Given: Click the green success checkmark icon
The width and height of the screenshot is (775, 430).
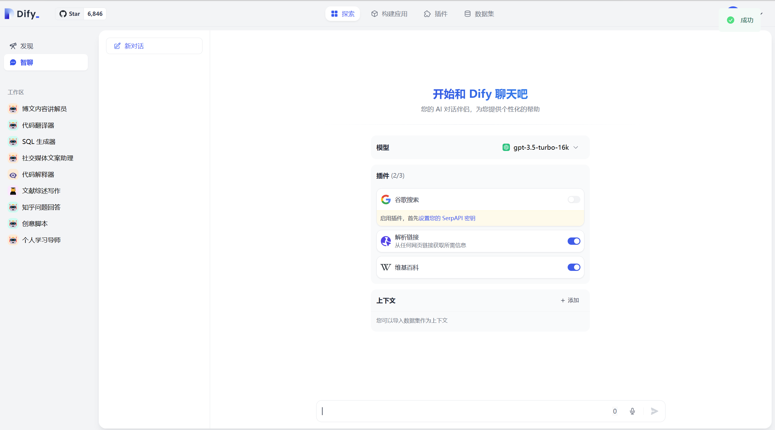Looking at the screenshot, I should point(731,20).
